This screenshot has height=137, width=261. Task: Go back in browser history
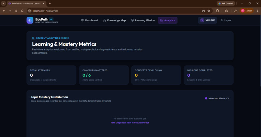[x=4, y=11]
